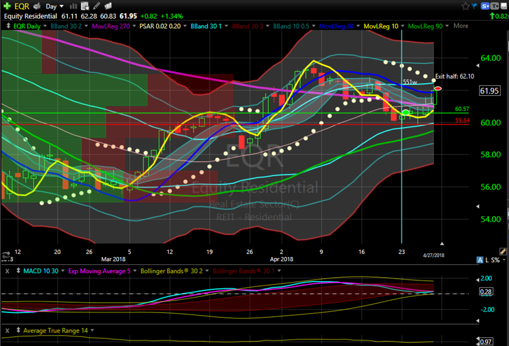Click the Equity Residential company name
This screenshot has width=509, height=346.
pyautogui.click(x=31, y=16)
